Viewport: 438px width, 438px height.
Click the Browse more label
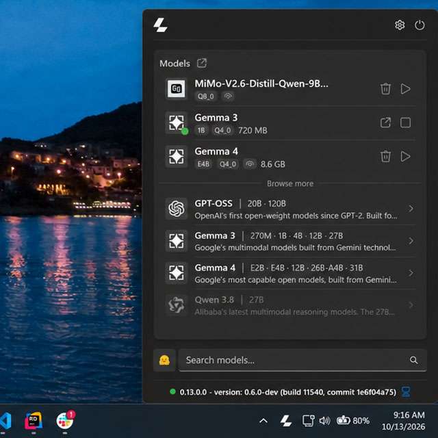pos(290,183)
